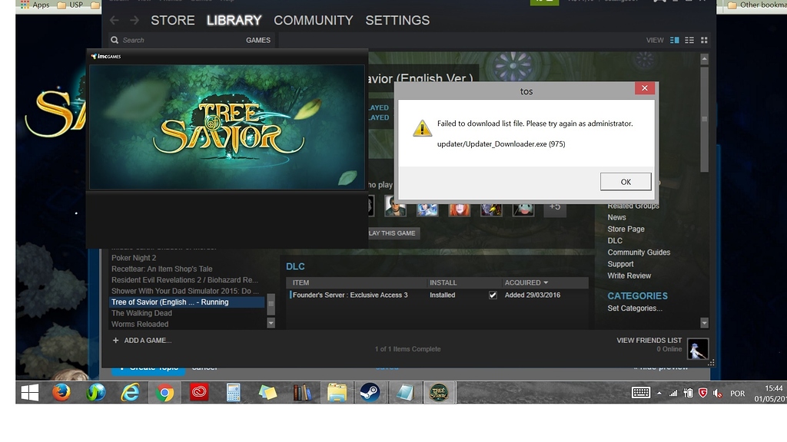Click the Tree of Savior taskbar icon
The width and height of the screenshot is (787, 442).
pos(439,393)
